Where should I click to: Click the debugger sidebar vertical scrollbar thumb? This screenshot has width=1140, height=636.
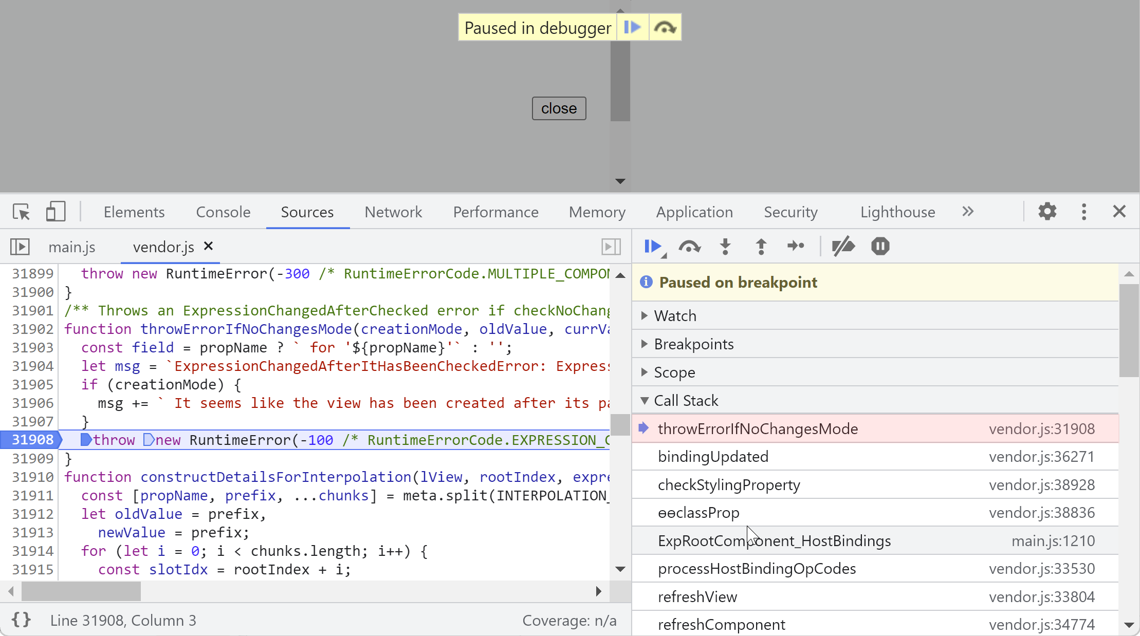(1129, 330)
